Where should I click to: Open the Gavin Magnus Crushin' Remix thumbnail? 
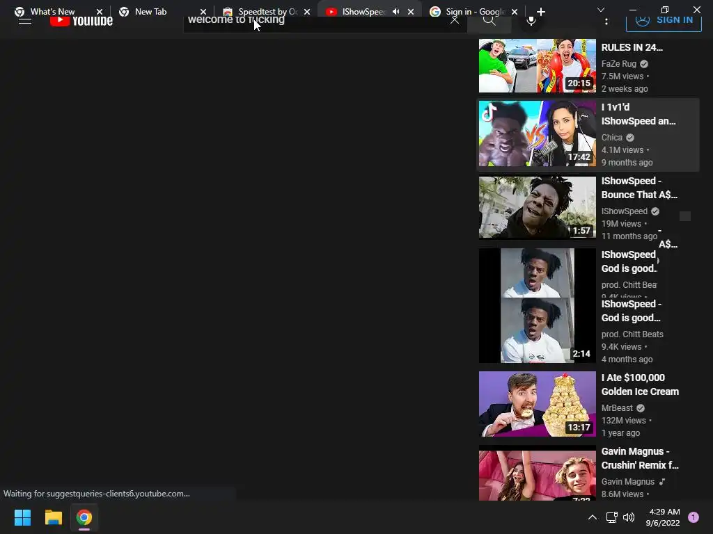[x=537, y=473]
